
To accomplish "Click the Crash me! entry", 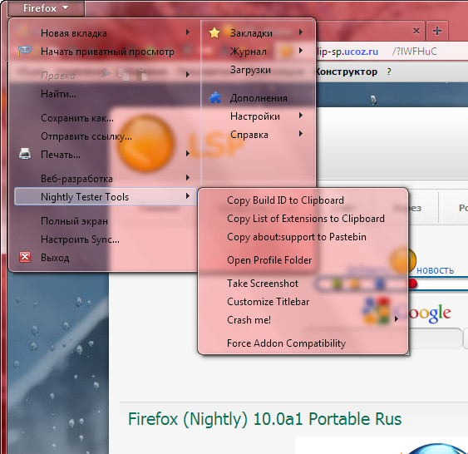I will point(249,320).
